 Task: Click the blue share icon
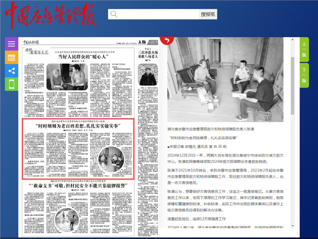click(11, 71)
